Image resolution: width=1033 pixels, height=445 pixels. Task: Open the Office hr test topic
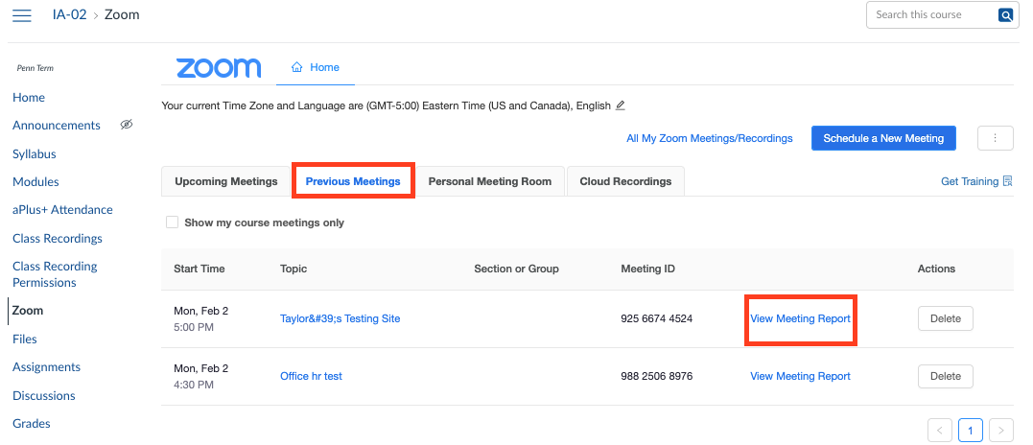pyautogui.click(x=311, y=376)
